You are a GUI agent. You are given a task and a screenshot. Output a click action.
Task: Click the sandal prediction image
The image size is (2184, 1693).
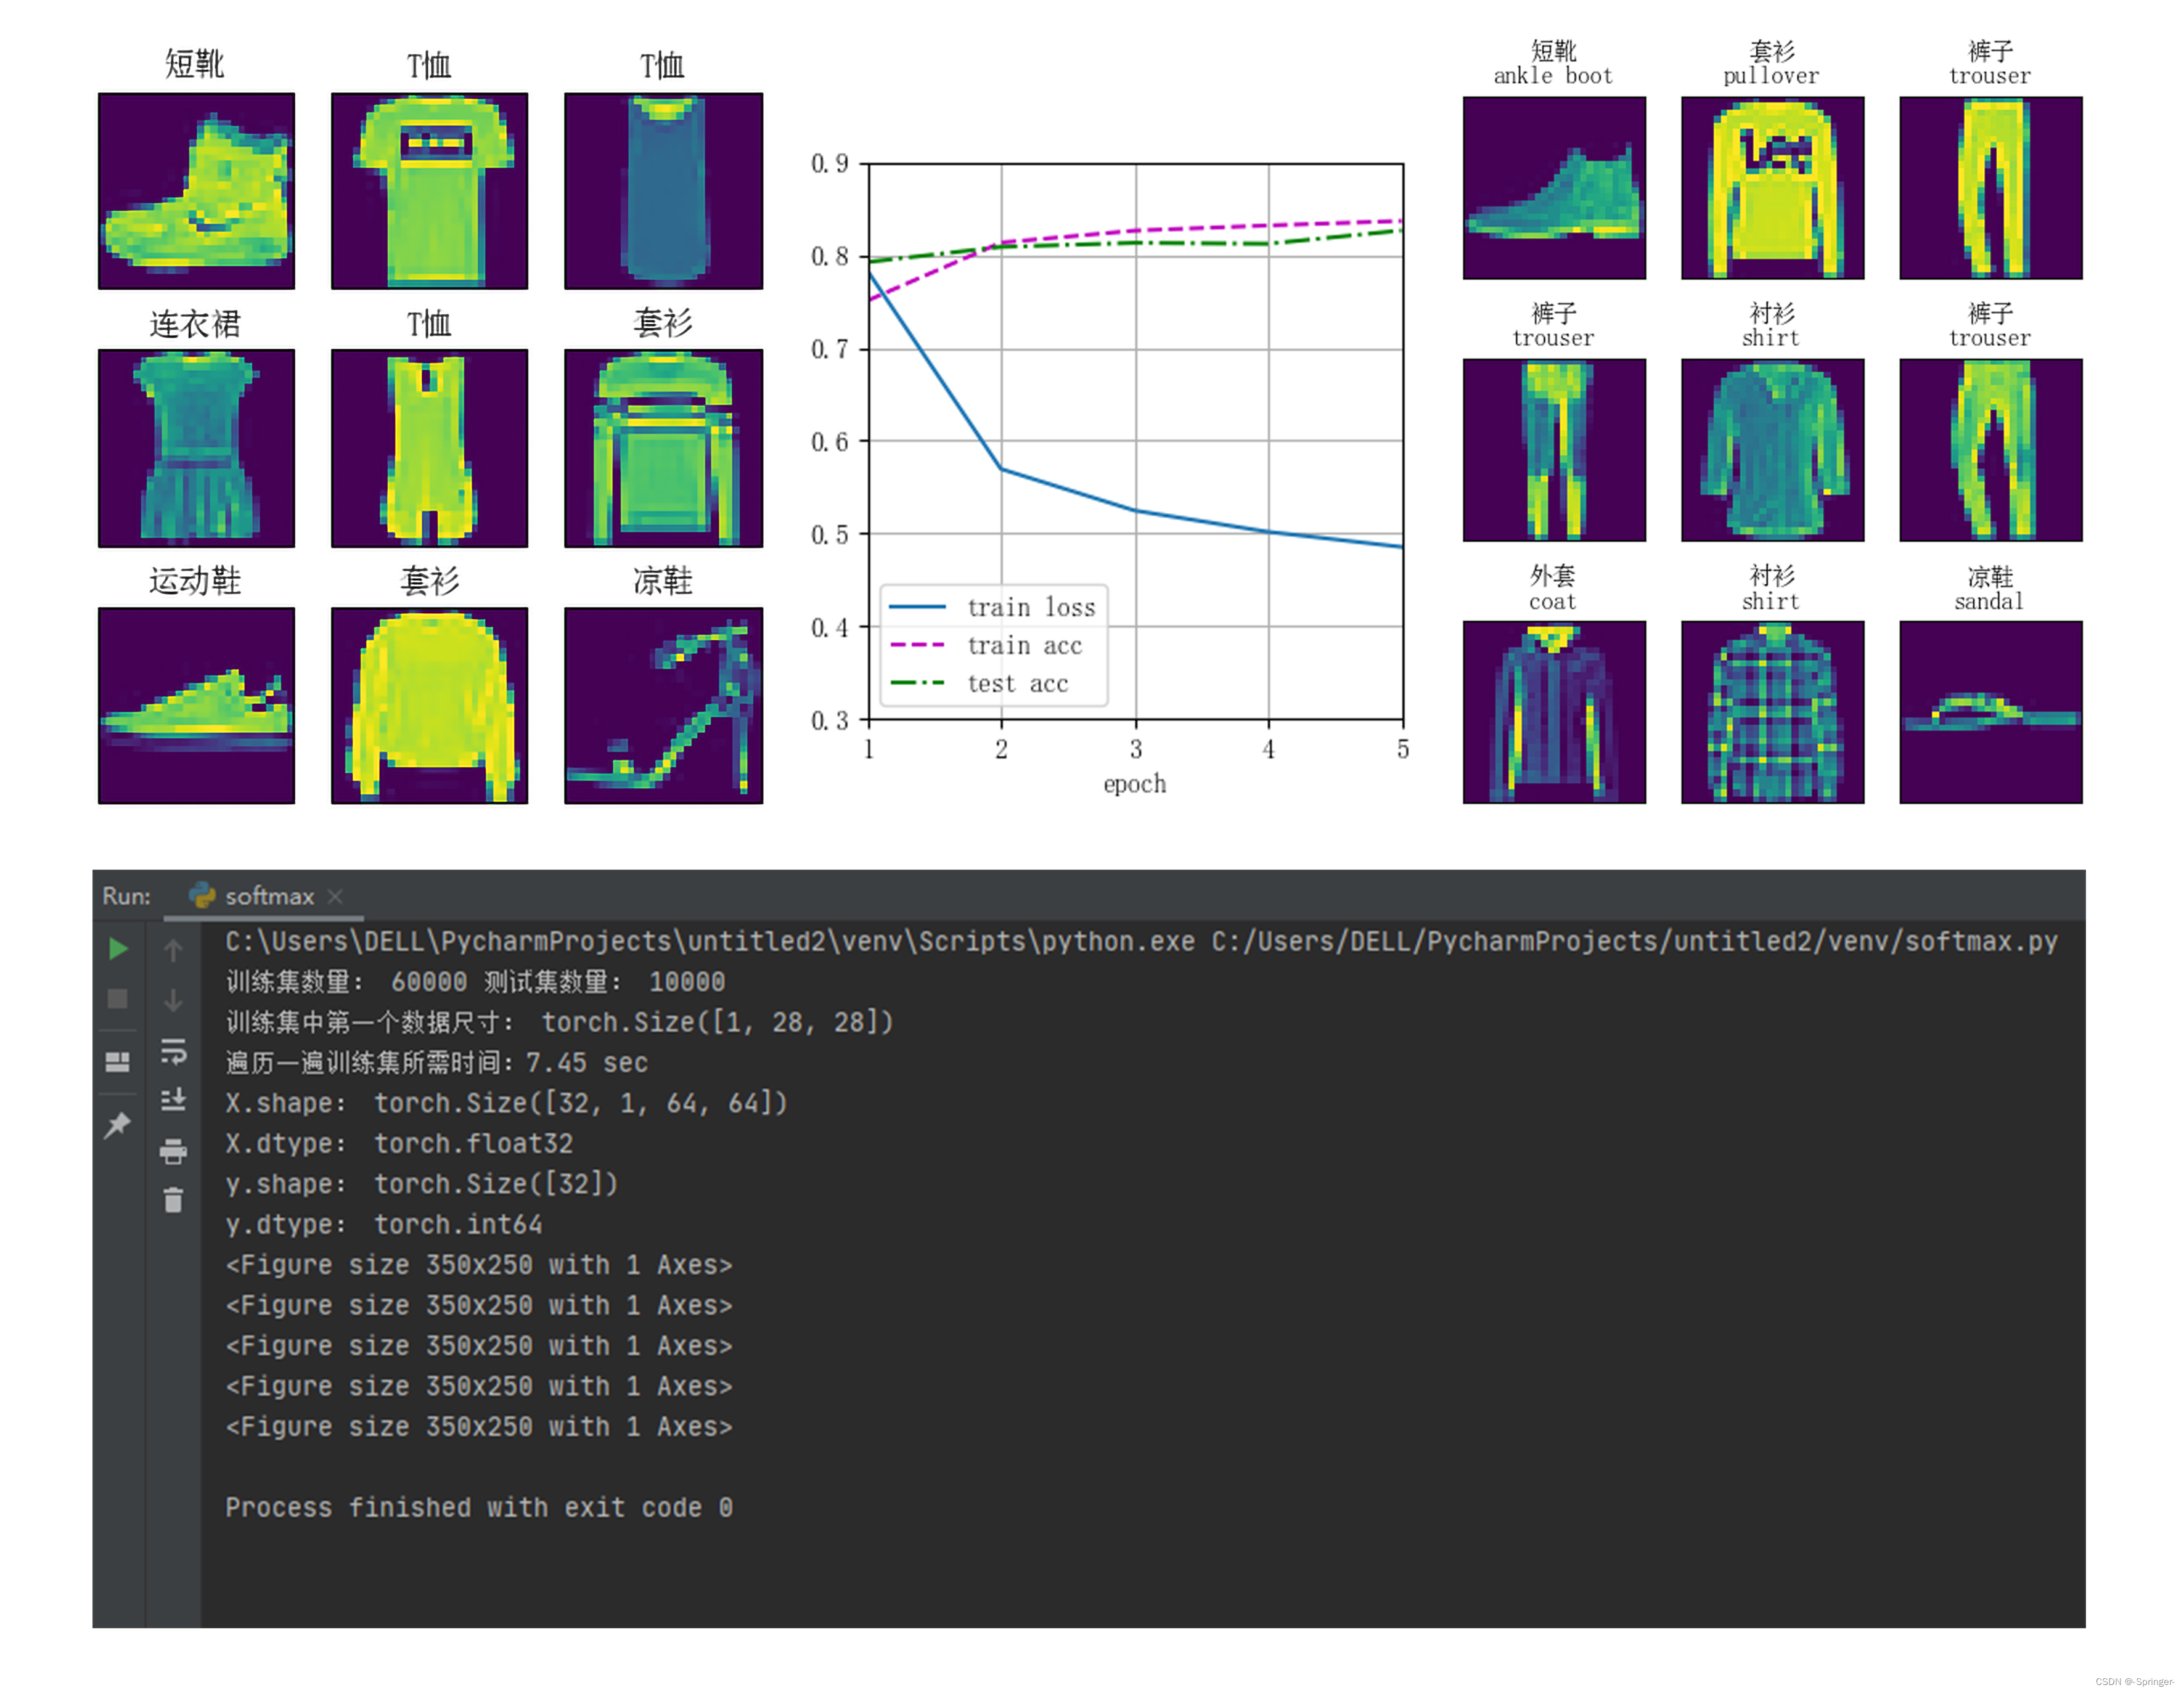1990,712
